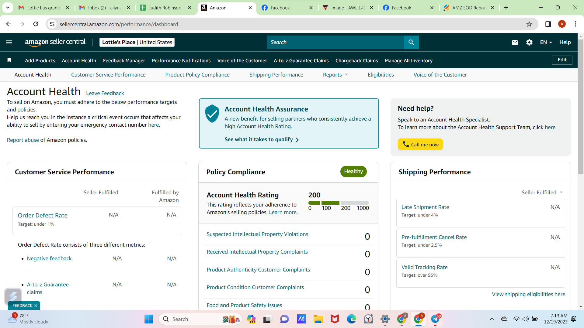Open the Order Defect Rate link

[43, 215]
